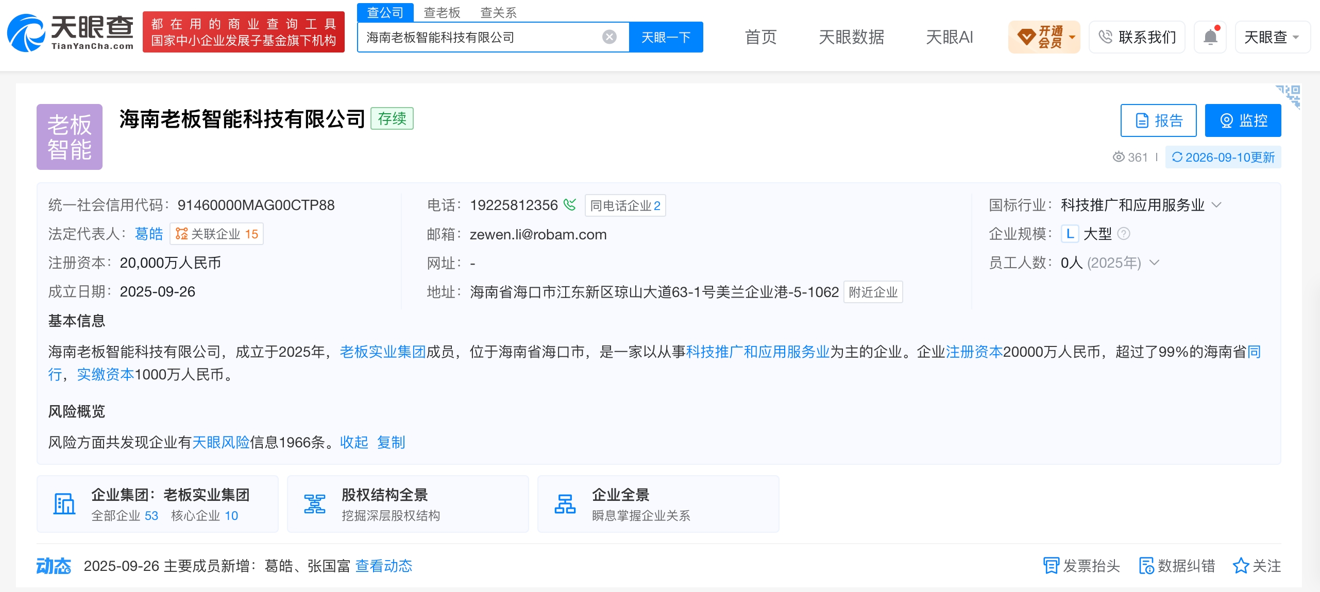Click 全部企业 53 link
The width and height of the screenshot is (1320, 592).
click(x=125, y=515)
